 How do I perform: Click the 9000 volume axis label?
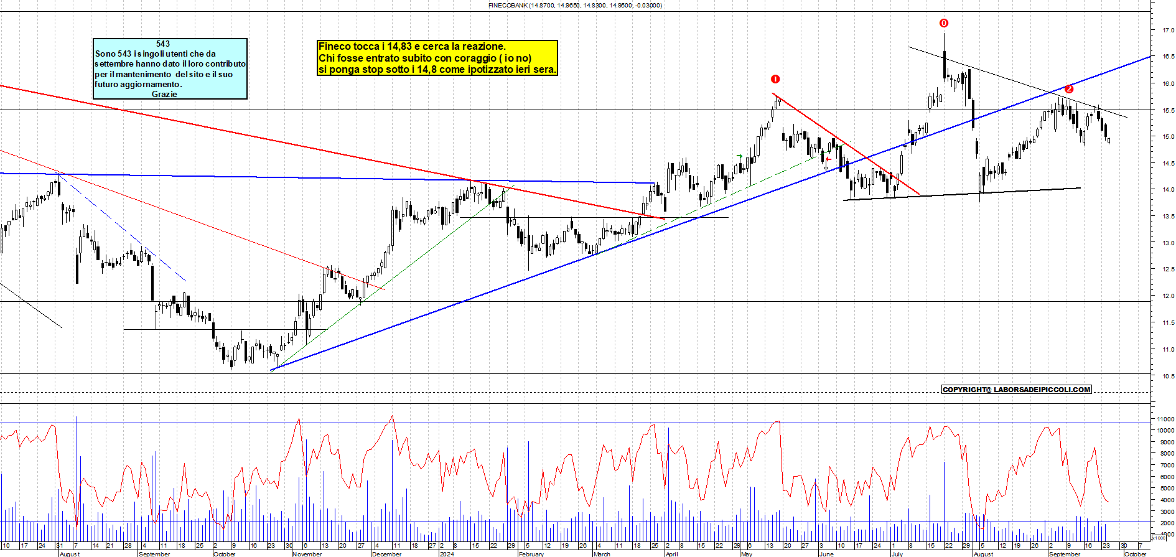tap(1167, 442)
